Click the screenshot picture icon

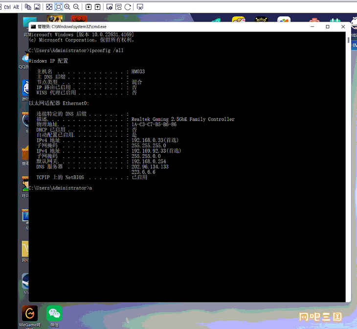(37, 7)
